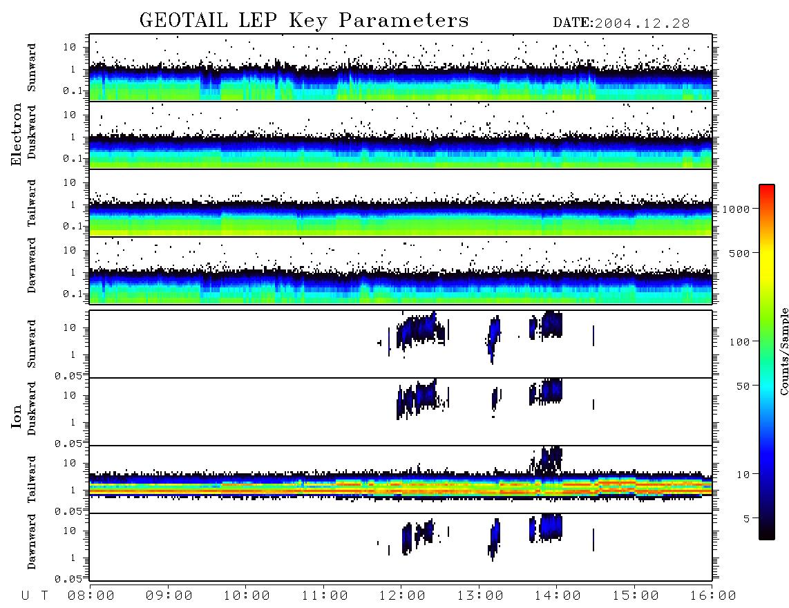The width and height of the screenshot is (789, 608).
Task: Click the "10" tick of Electron Dawnward panel
Action: (x=69, y=250)
